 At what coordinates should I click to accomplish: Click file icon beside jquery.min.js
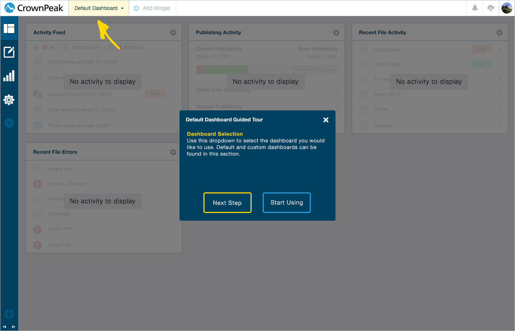coord(364,94)
